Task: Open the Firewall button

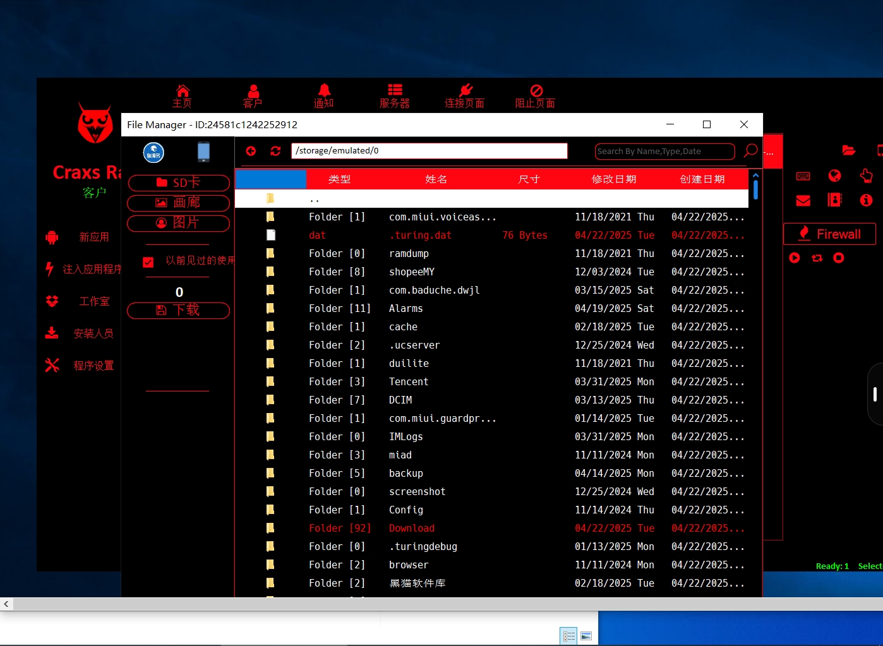Action: [x=830, y=234]
